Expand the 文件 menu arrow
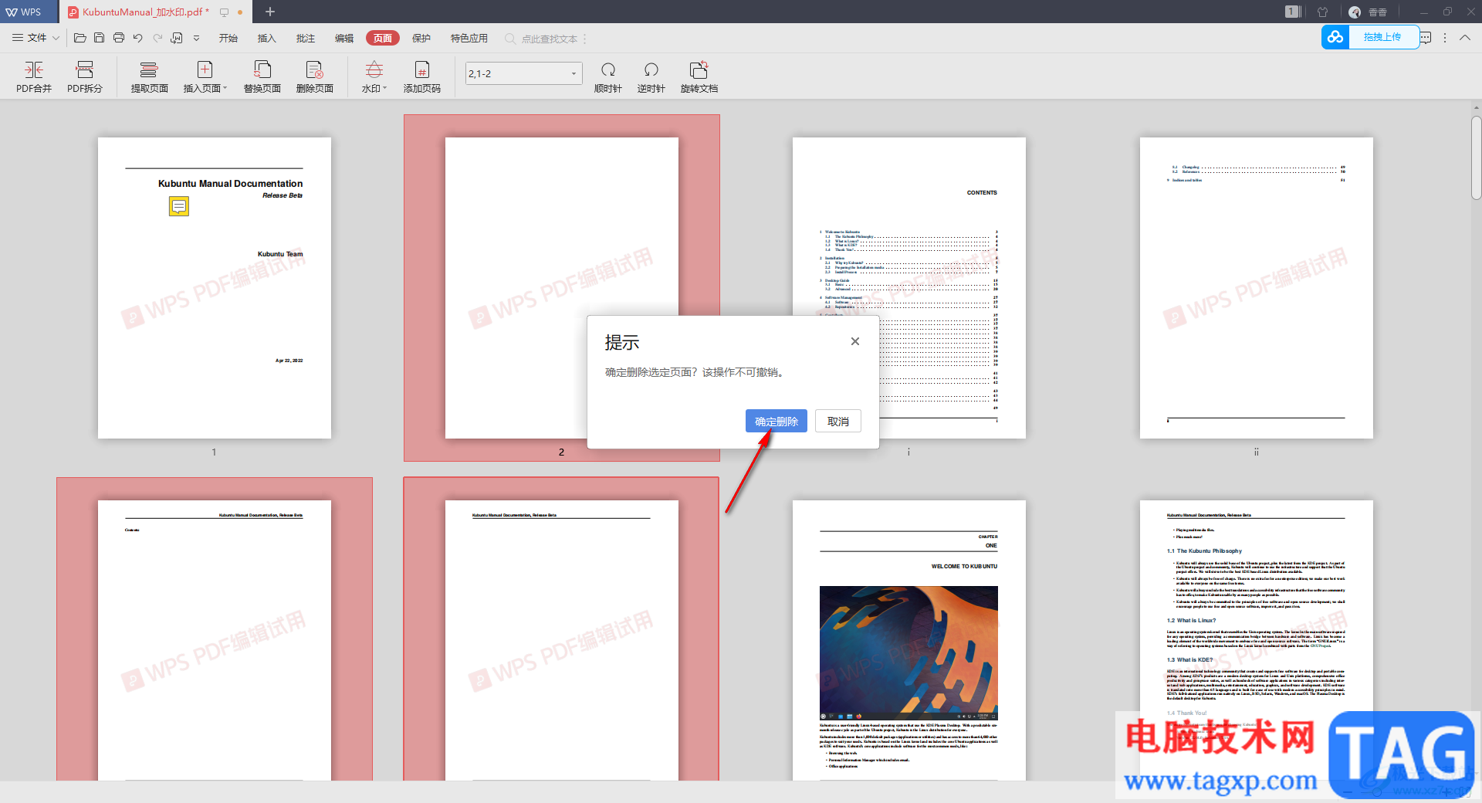1482x803 pixels. tap(56, 38)
